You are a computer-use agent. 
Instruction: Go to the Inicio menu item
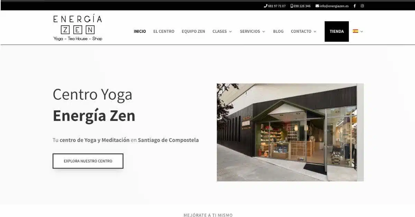pos(140,31)
